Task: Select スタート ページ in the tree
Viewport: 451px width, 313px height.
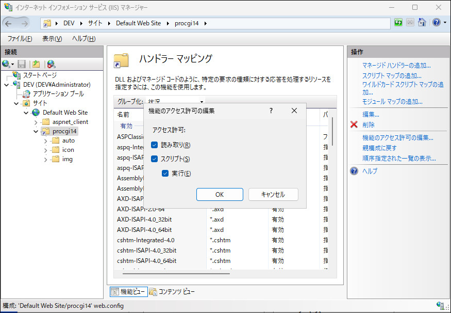Action: point(40,75)
